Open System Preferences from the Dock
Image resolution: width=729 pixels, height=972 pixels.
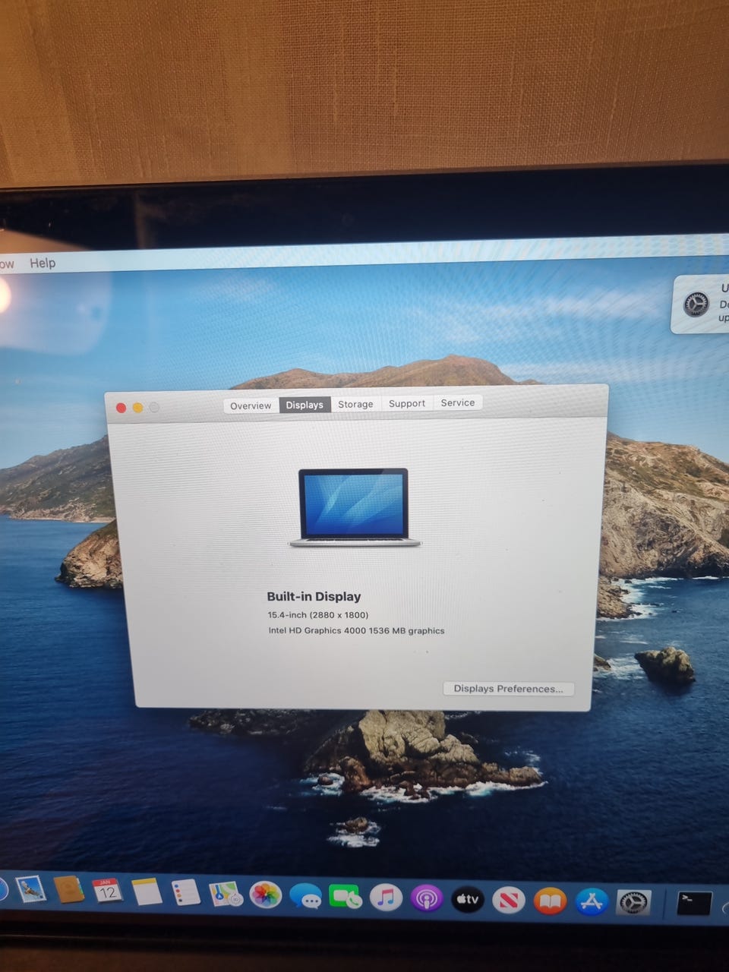coord(633,902)
